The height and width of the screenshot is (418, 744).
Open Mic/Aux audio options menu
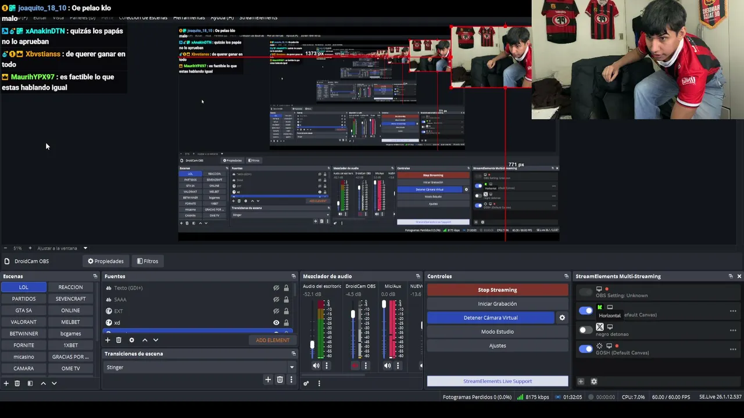pos(398,366)
